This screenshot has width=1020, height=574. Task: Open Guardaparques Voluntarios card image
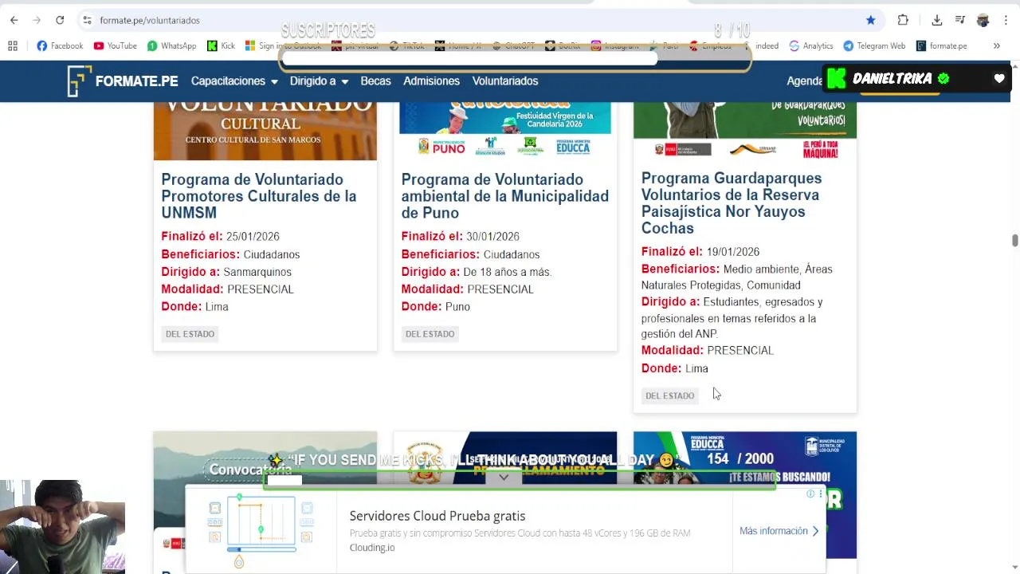pyautogui.click(x=745, y=132)
